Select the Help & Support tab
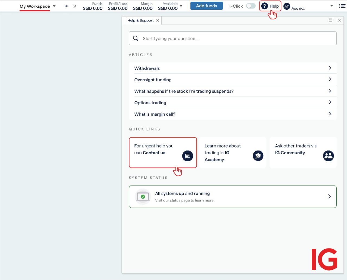Image resolution: width=347 pixels, height=280 pixels. [140, 20]
